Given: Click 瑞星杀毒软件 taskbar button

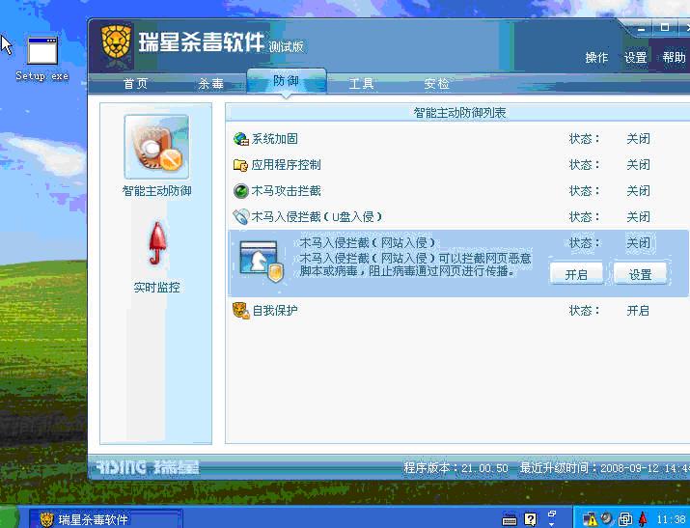Looking at the screenshot, I should [x=105, y=519].
